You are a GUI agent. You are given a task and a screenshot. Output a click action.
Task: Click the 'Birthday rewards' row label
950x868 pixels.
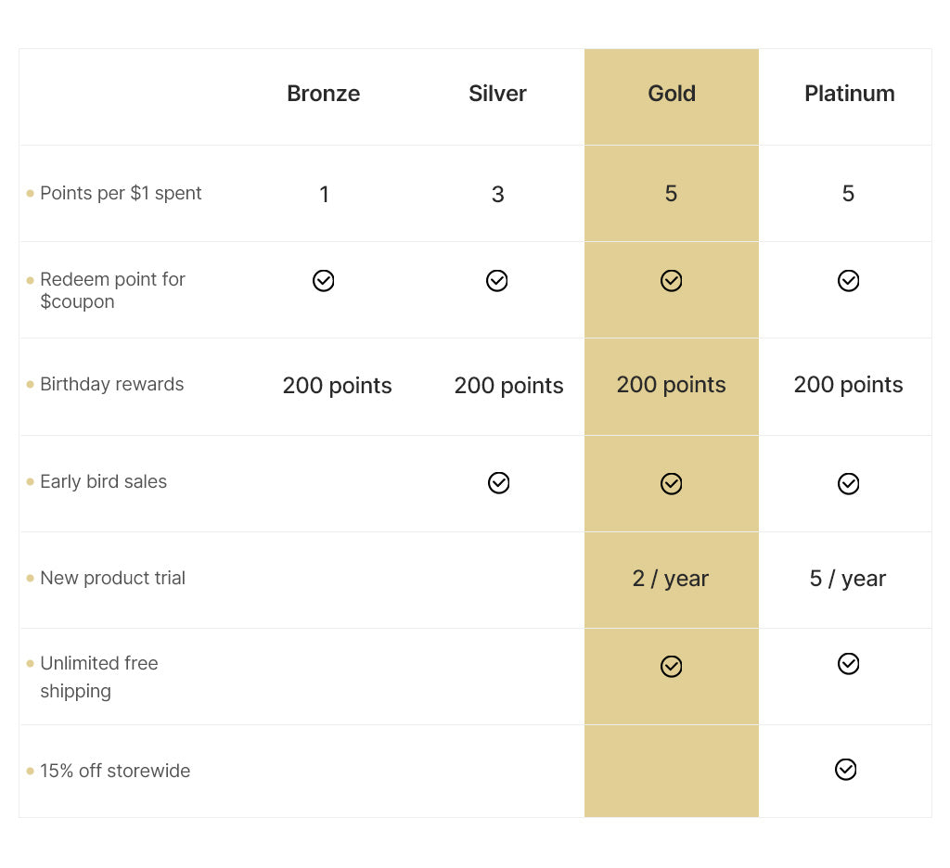(x=111, y=385)
